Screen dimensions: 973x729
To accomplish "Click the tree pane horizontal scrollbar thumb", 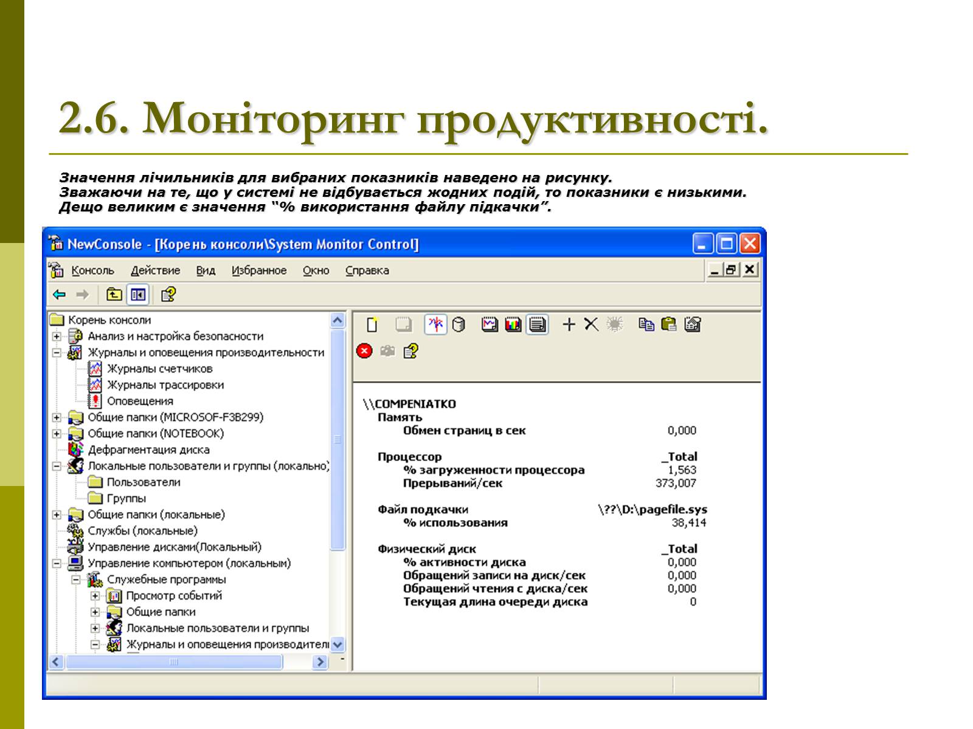I will click(173, 662).
